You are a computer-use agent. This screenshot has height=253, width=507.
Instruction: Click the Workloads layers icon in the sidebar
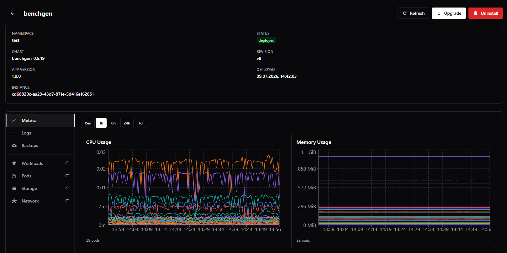(14, 163)
